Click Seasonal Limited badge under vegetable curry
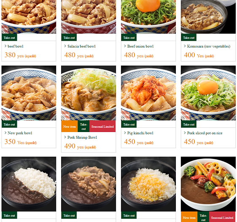237x222 pixels. point(222,217)
